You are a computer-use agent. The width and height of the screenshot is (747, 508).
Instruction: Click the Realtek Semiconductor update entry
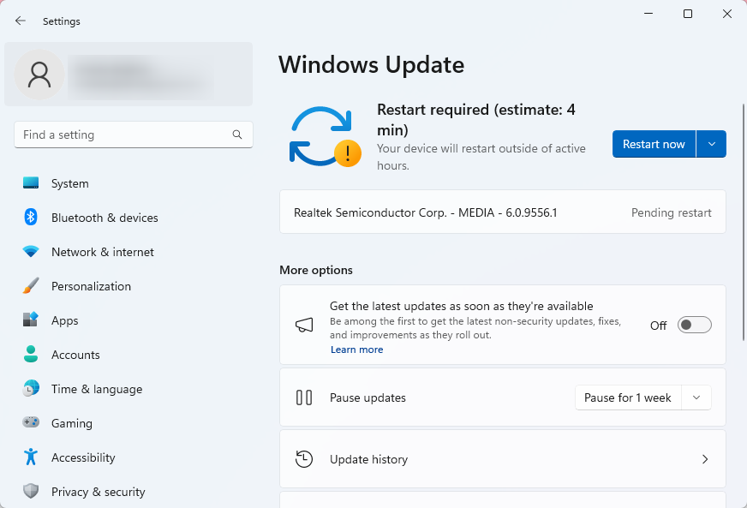503,212
